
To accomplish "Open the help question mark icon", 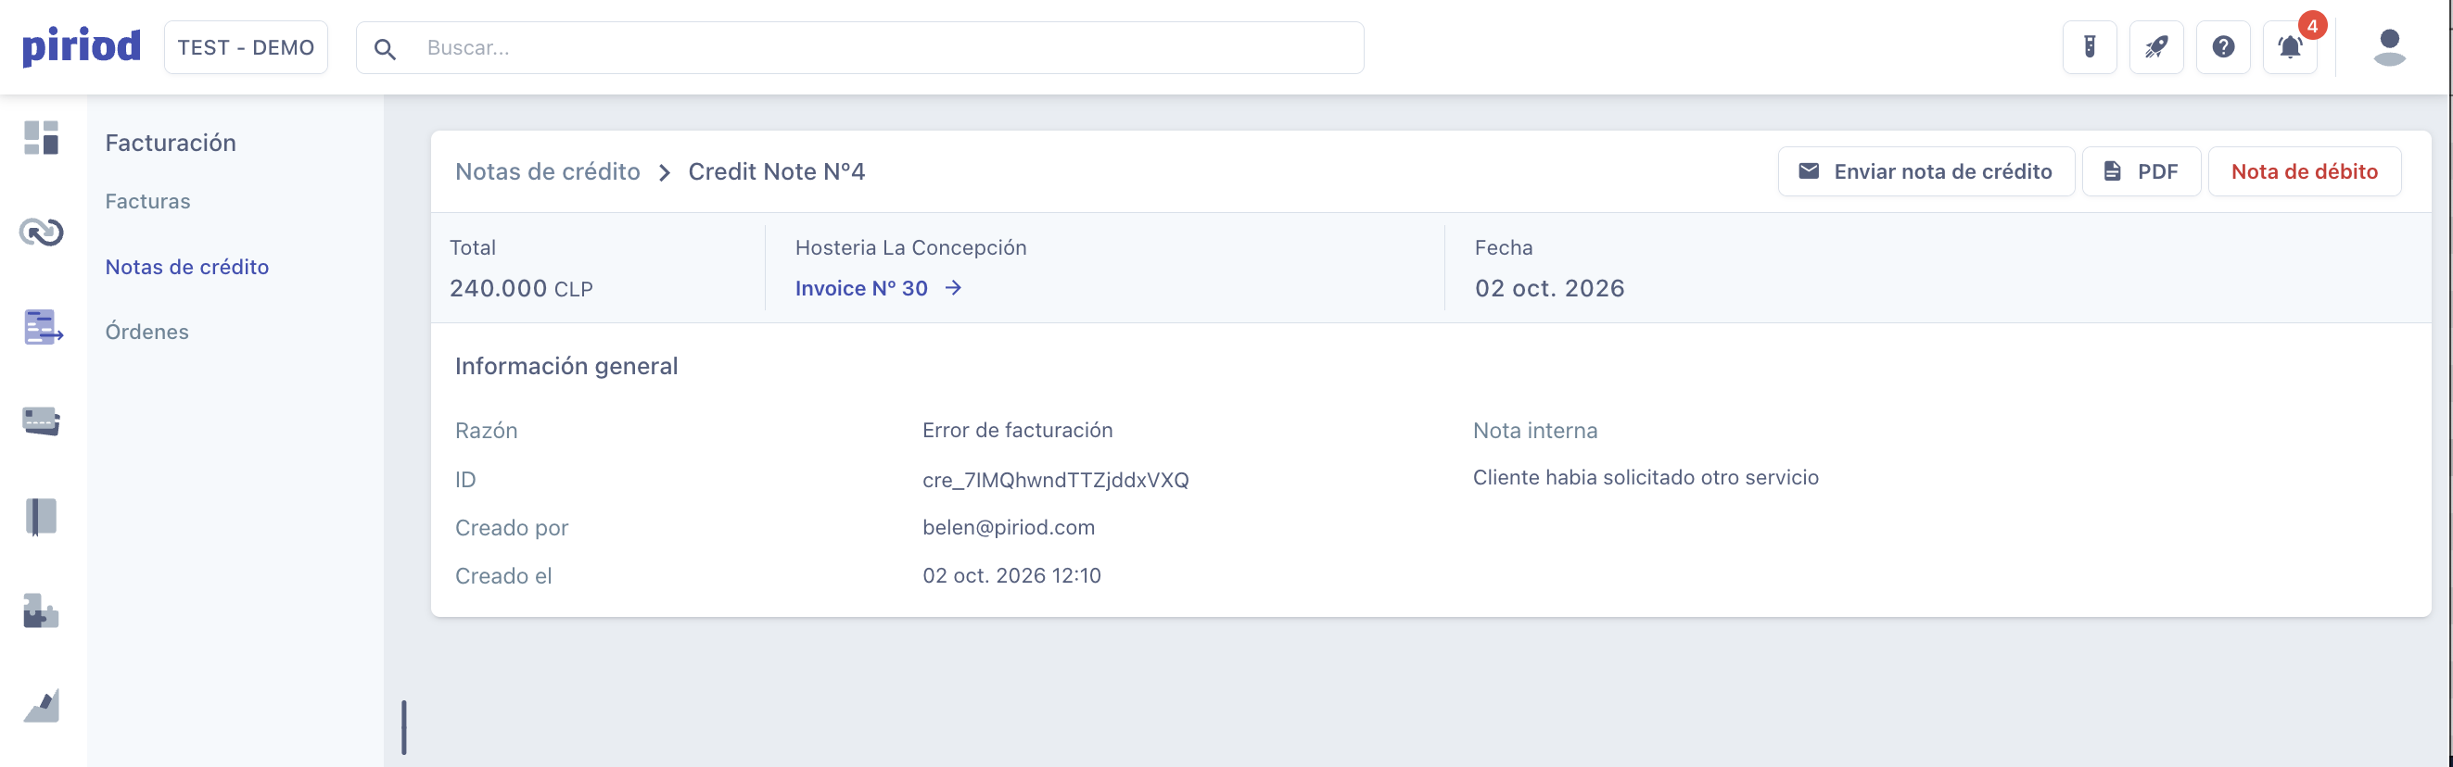I will (x=2222, y=47).
